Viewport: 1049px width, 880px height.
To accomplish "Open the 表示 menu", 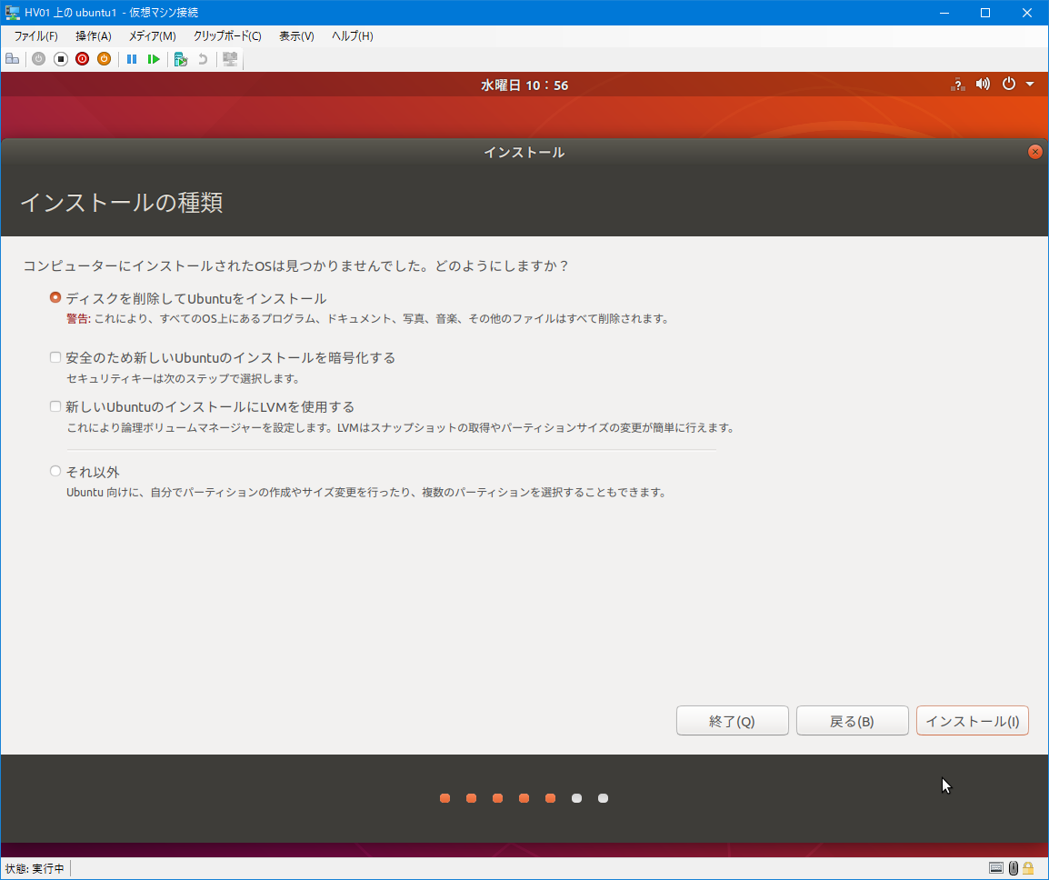I will click(x=295, y=36).
